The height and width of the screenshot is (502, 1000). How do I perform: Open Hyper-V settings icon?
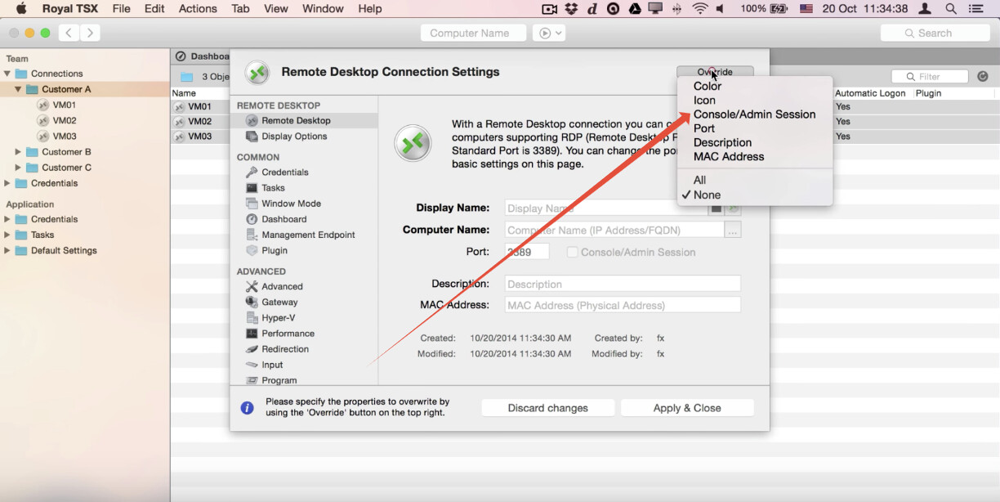(x=252, y=318)
